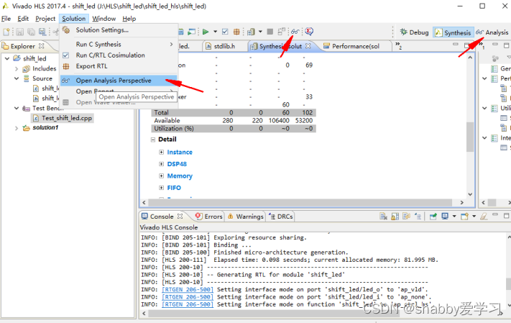511x323 pixels.
Task: Open the File menu
Action: click(6, 19)
